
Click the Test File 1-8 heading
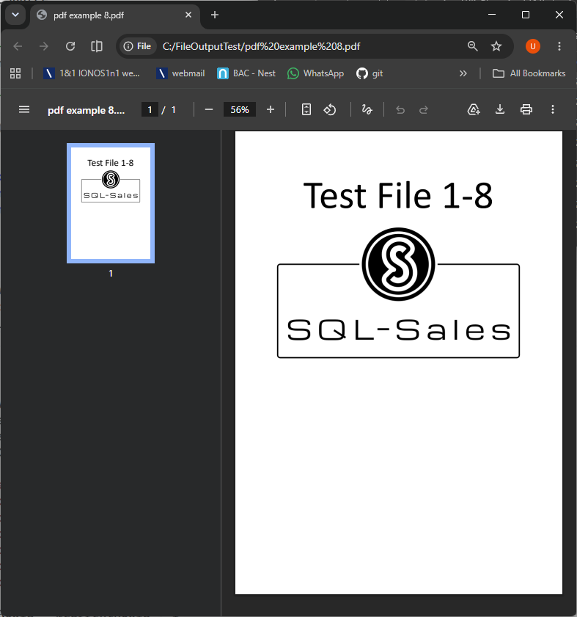(398, 196)
